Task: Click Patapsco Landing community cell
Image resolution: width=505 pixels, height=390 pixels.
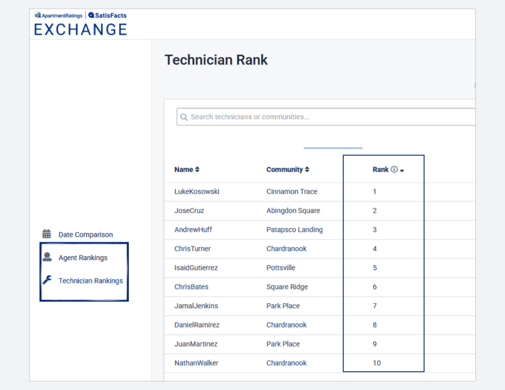Action: click(294, 229)
